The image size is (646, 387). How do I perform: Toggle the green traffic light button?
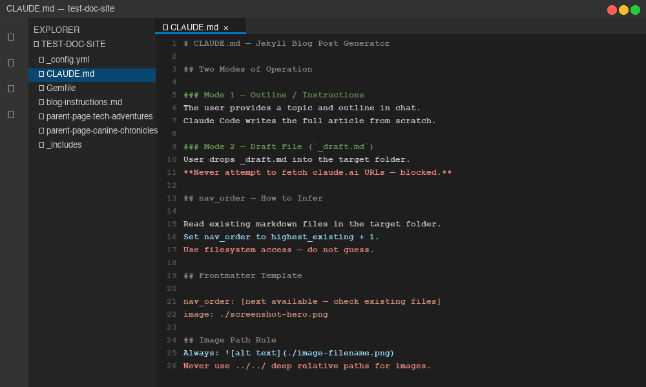pos(634,10)
